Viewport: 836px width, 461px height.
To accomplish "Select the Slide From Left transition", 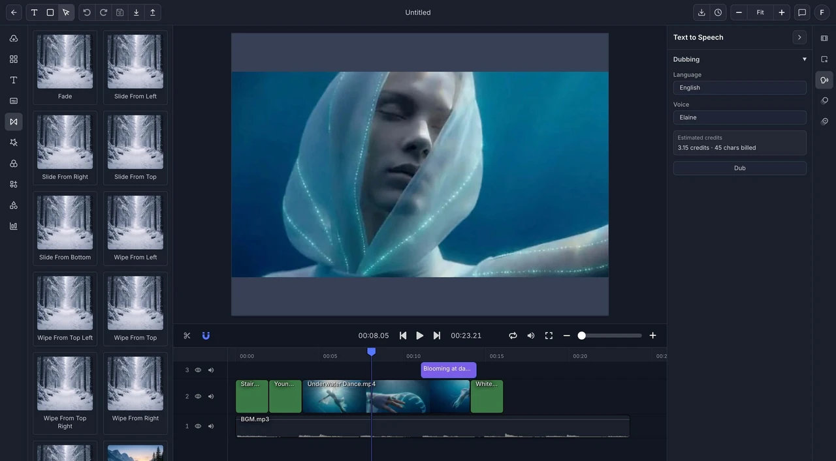I will coord(135,68).
